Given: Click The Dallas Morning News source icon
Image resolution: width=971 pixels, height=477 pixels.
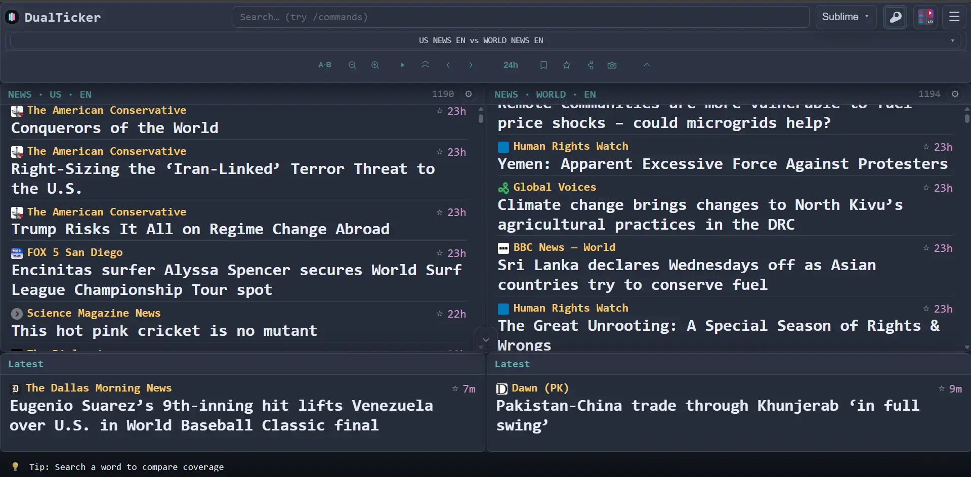Looking at the screenshot, I should (x=15, y=388).
